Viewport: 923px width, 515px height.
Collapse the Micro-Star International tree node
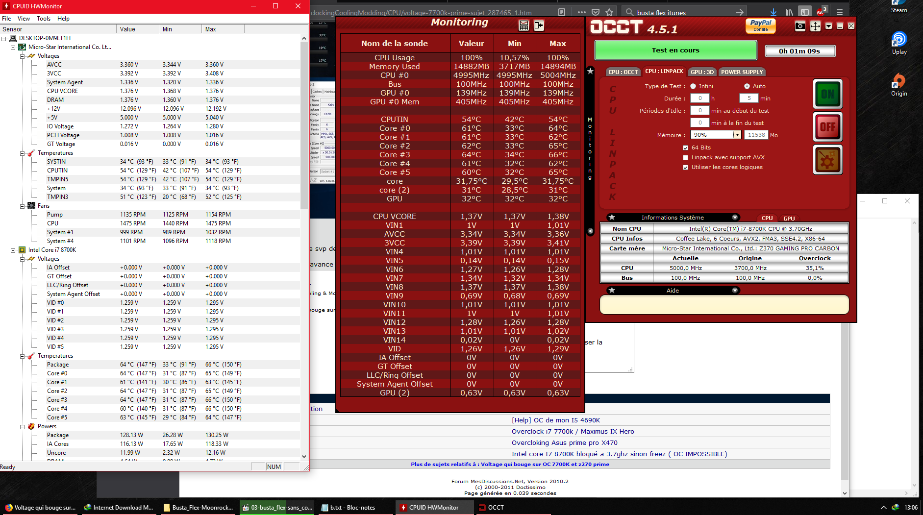(13, 47)
